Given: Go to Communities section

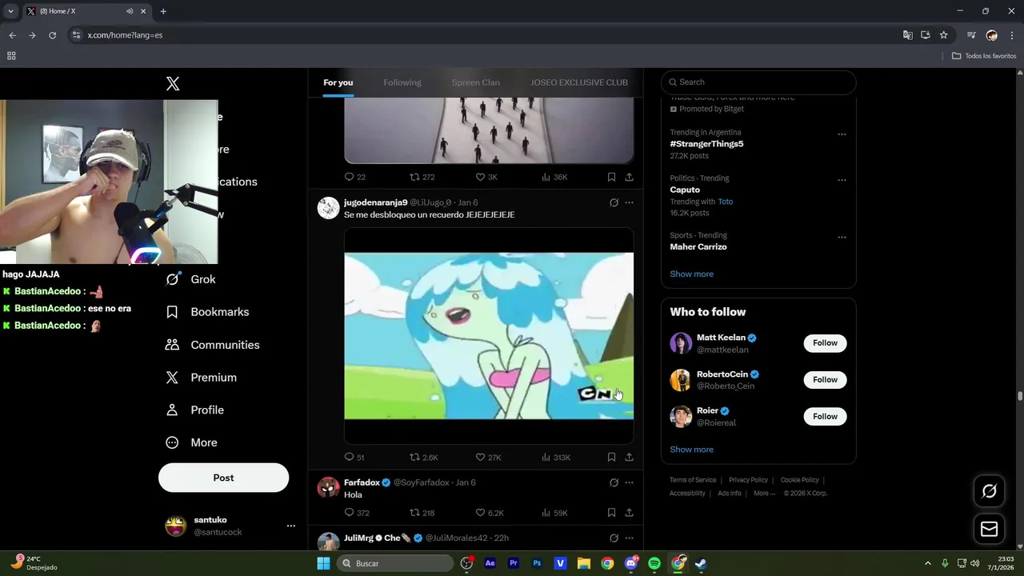Looking at the screenshot, I should pos(212,345).
